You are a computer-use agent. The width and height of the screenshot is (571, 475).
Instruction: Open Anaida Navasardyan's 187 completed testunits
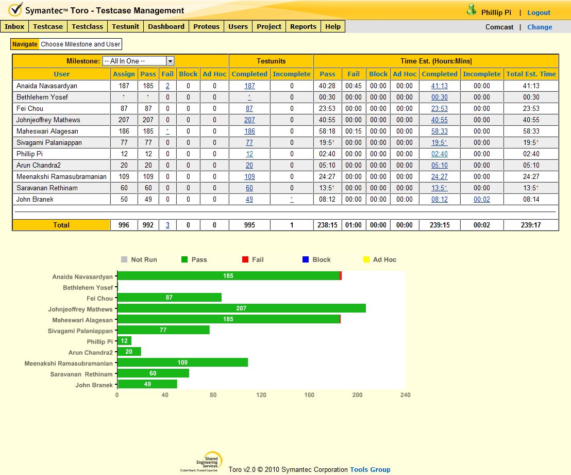tap(249, 86)
